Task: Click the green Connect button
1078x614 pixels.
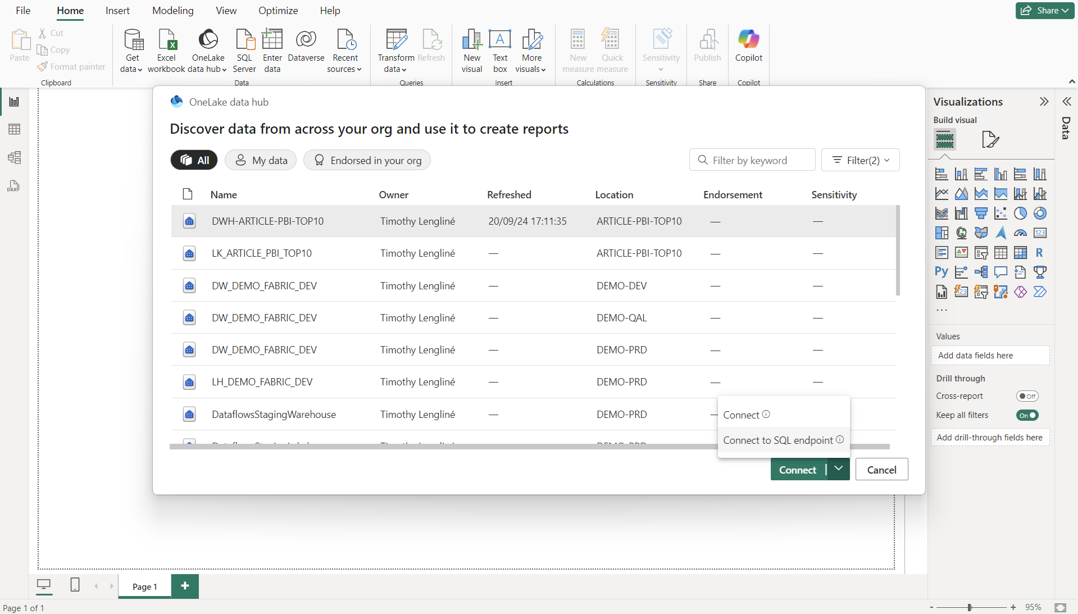Action: [798, 470]
